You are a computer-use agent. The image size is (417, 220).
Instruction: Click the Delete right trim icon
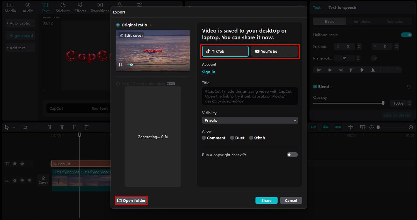pos(74,127)
